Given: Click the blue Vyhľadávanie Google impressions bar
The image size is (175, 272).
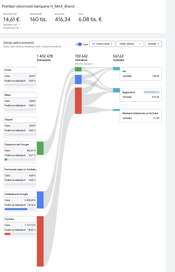Looking at the screenshot, I should pyautogui.click(x=40, y=200).
